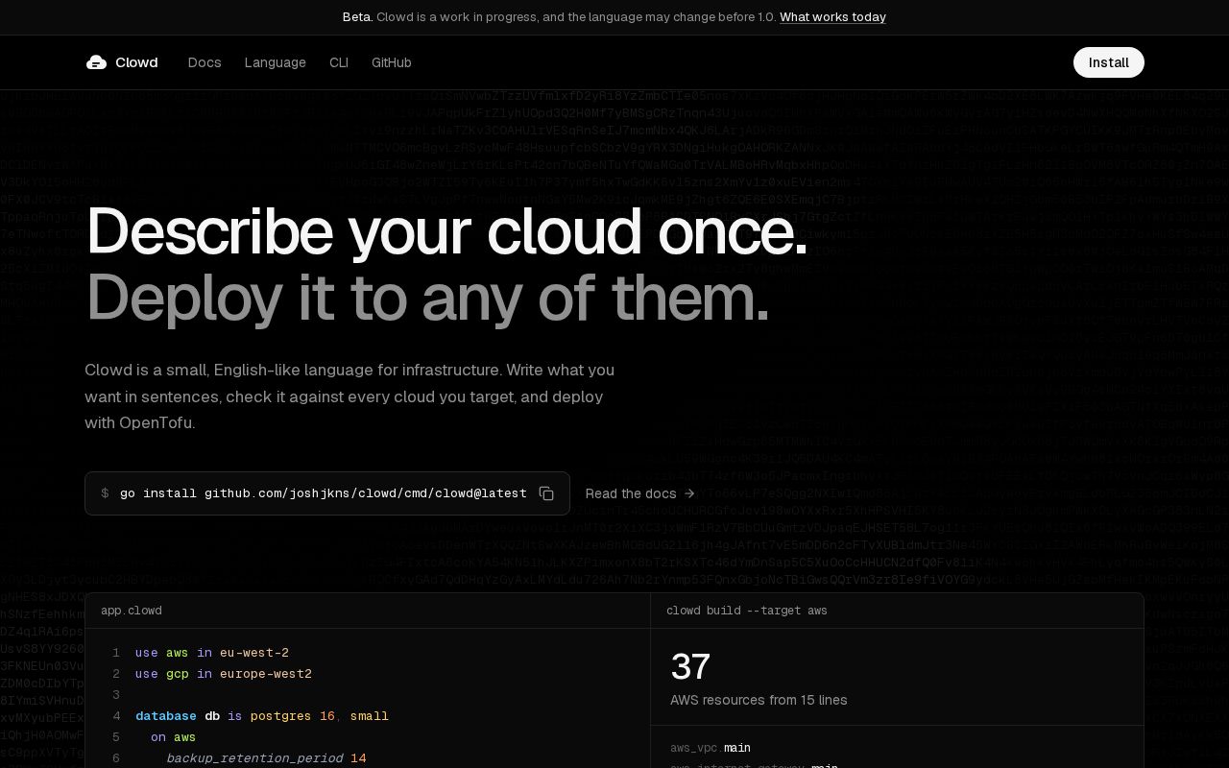Screen dimensions: 1229x768
Task: Click the 'Describe your cloud once.' heading
Action: [x=446, y=231]
